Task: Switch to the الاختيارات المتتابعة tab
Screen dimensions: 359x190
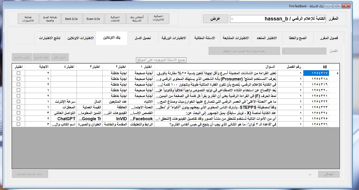Action: (x=236, y=38)
